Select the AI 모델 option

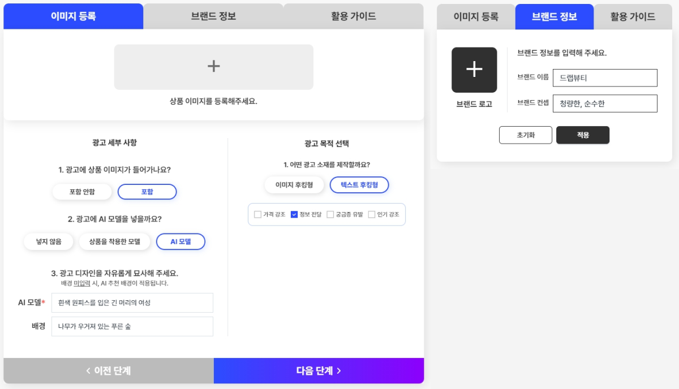pyautogui.click(x=181, y=241)
